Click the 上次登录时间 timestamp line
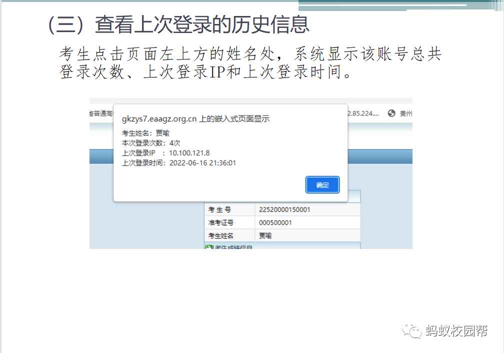The image size is (504, 353). [x=178, y=163]
